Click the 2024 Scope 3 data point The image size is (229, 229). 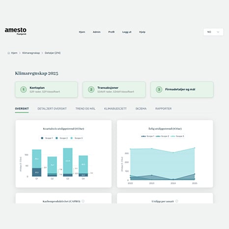click(173, 152)
